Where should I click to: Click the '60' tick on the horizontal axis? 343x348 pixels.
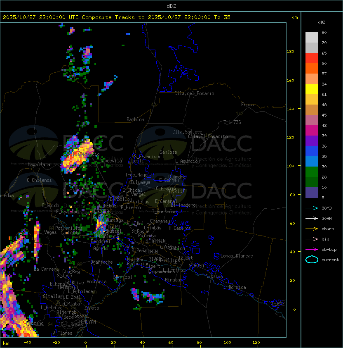[171, 343]
